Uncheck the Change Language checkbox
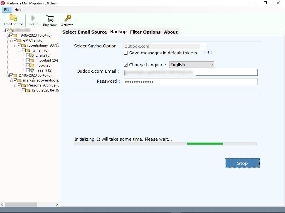285x213 pixels. [x=126, y=65]
